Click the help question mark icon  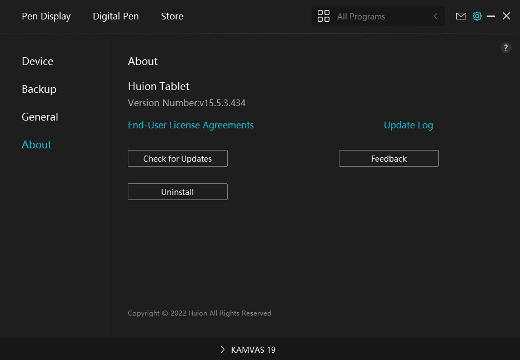pyautogui.click(x=506, y=48)
